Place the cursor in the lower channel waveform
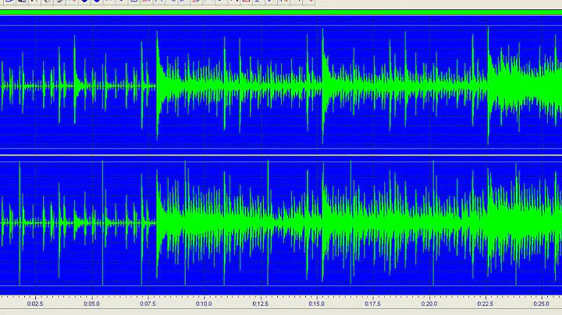 (x=281, y=223)
